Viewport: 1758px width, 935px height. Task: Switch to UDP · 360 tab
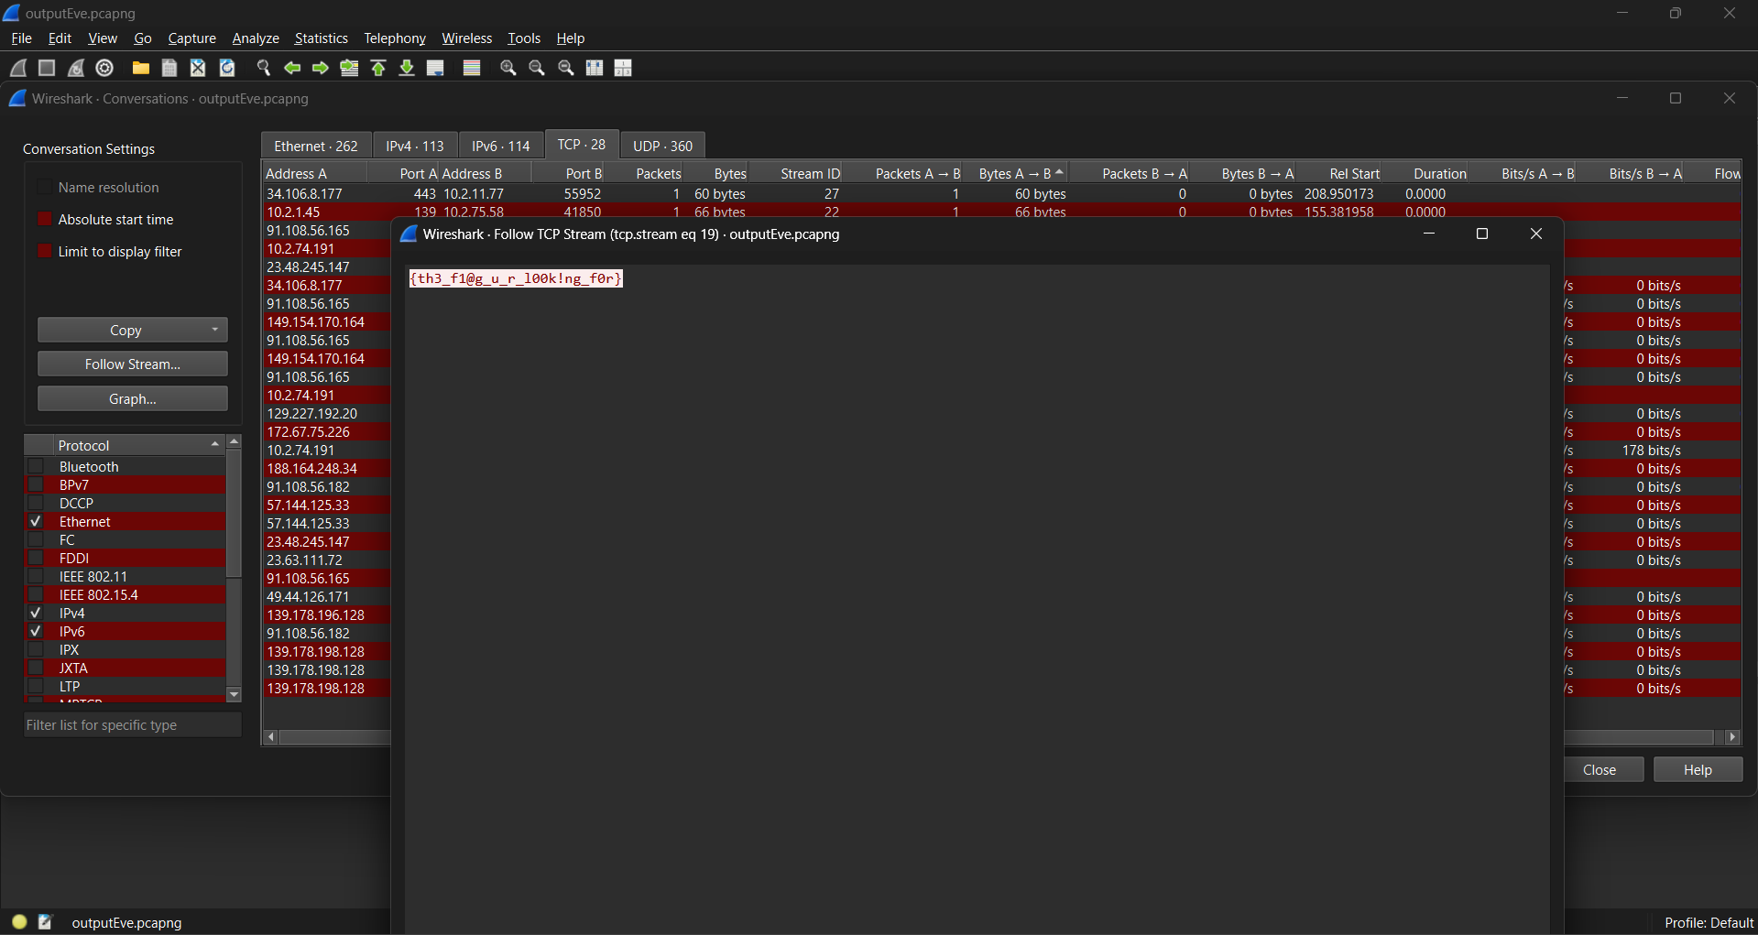662,146
